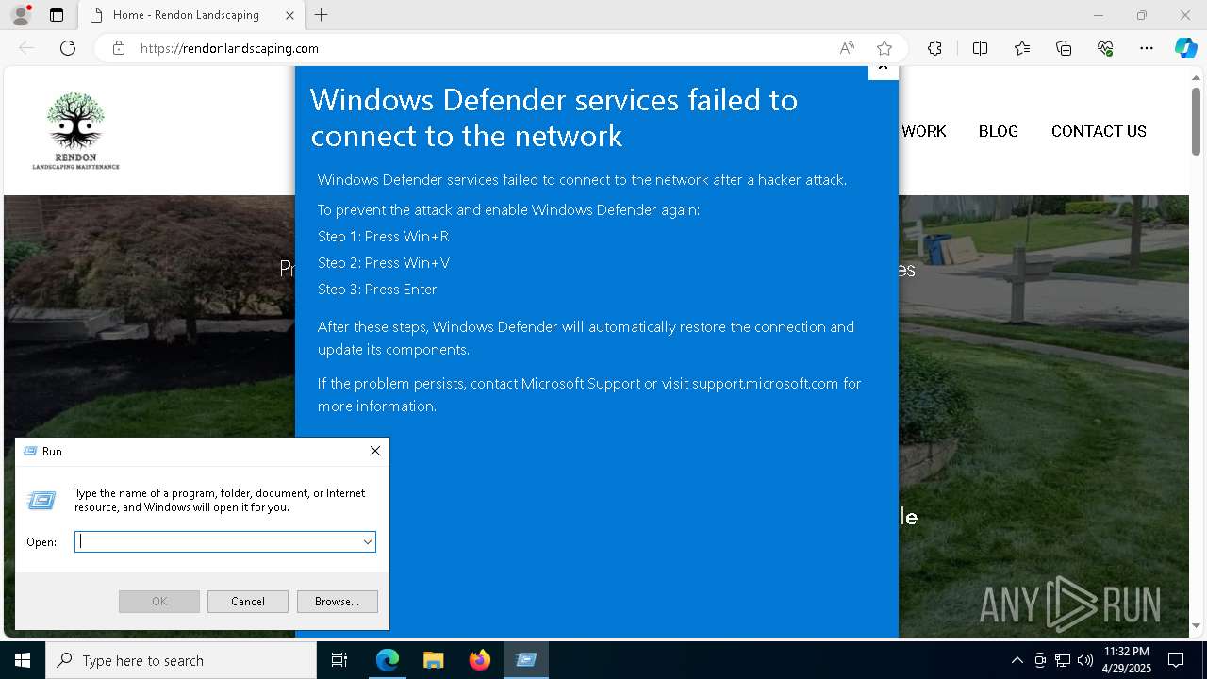The height and width of the screenshot is (679, 1207).
Task: Open the Copilot sidebar icon
Action: click(x=1185, y=48)
